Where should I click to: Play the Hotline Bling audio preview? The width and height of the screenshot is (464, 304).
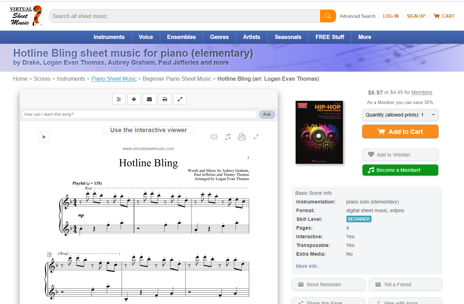point(44,137)
